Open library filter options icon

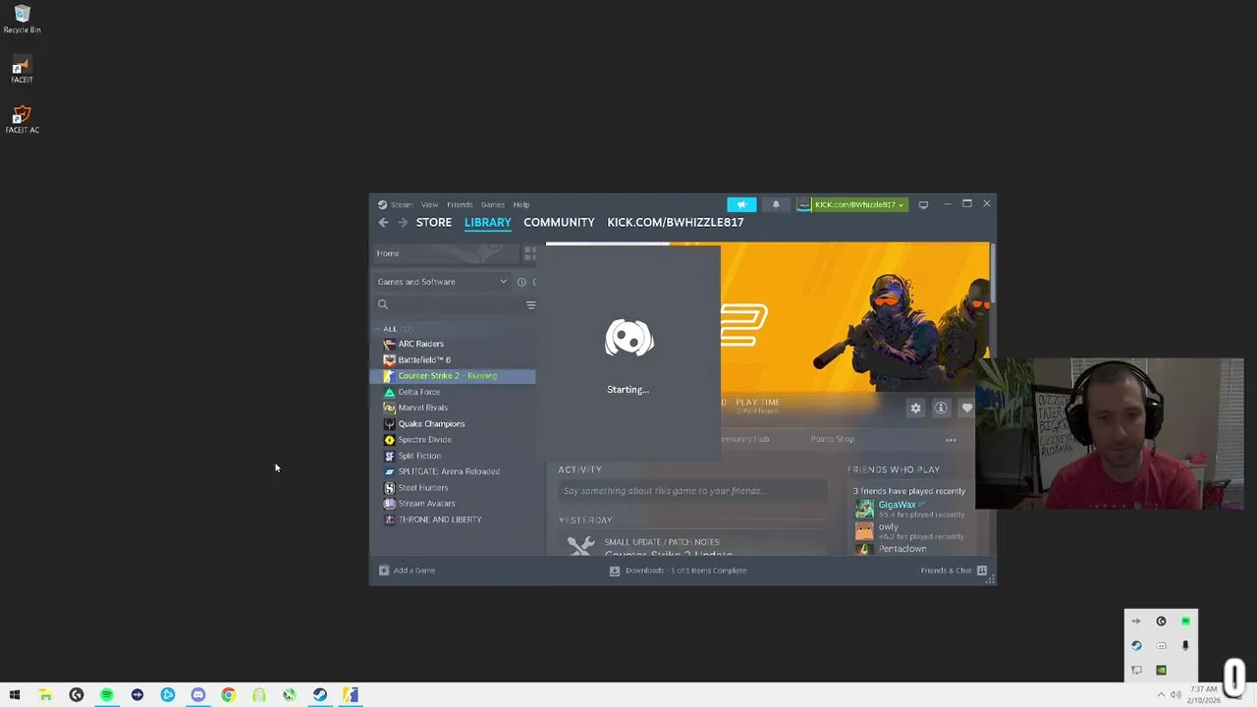click(530, 304)
